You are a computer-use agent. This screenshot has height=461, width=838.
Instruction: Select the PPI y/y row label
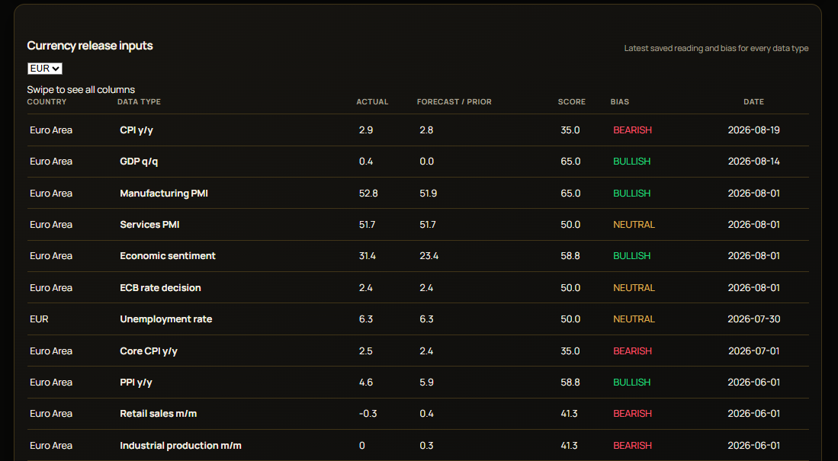[136, 383]
